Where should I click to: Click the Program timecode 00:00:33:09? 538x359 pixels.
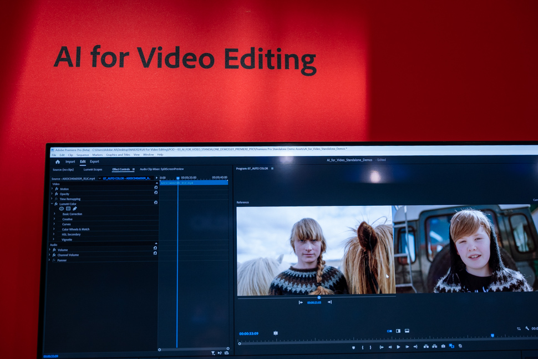(x=249, y=333)
